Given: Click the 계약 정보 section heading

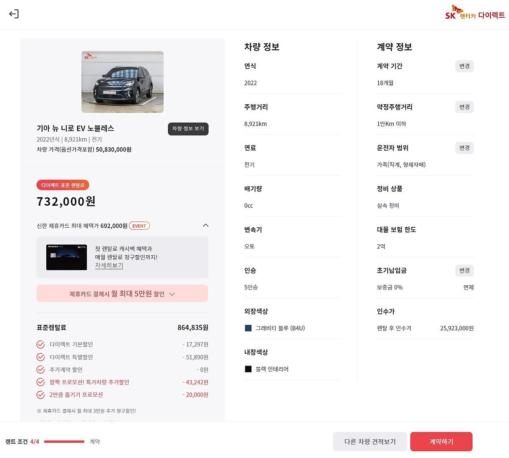Looking at the screenshot, I should tap(394, 47).
